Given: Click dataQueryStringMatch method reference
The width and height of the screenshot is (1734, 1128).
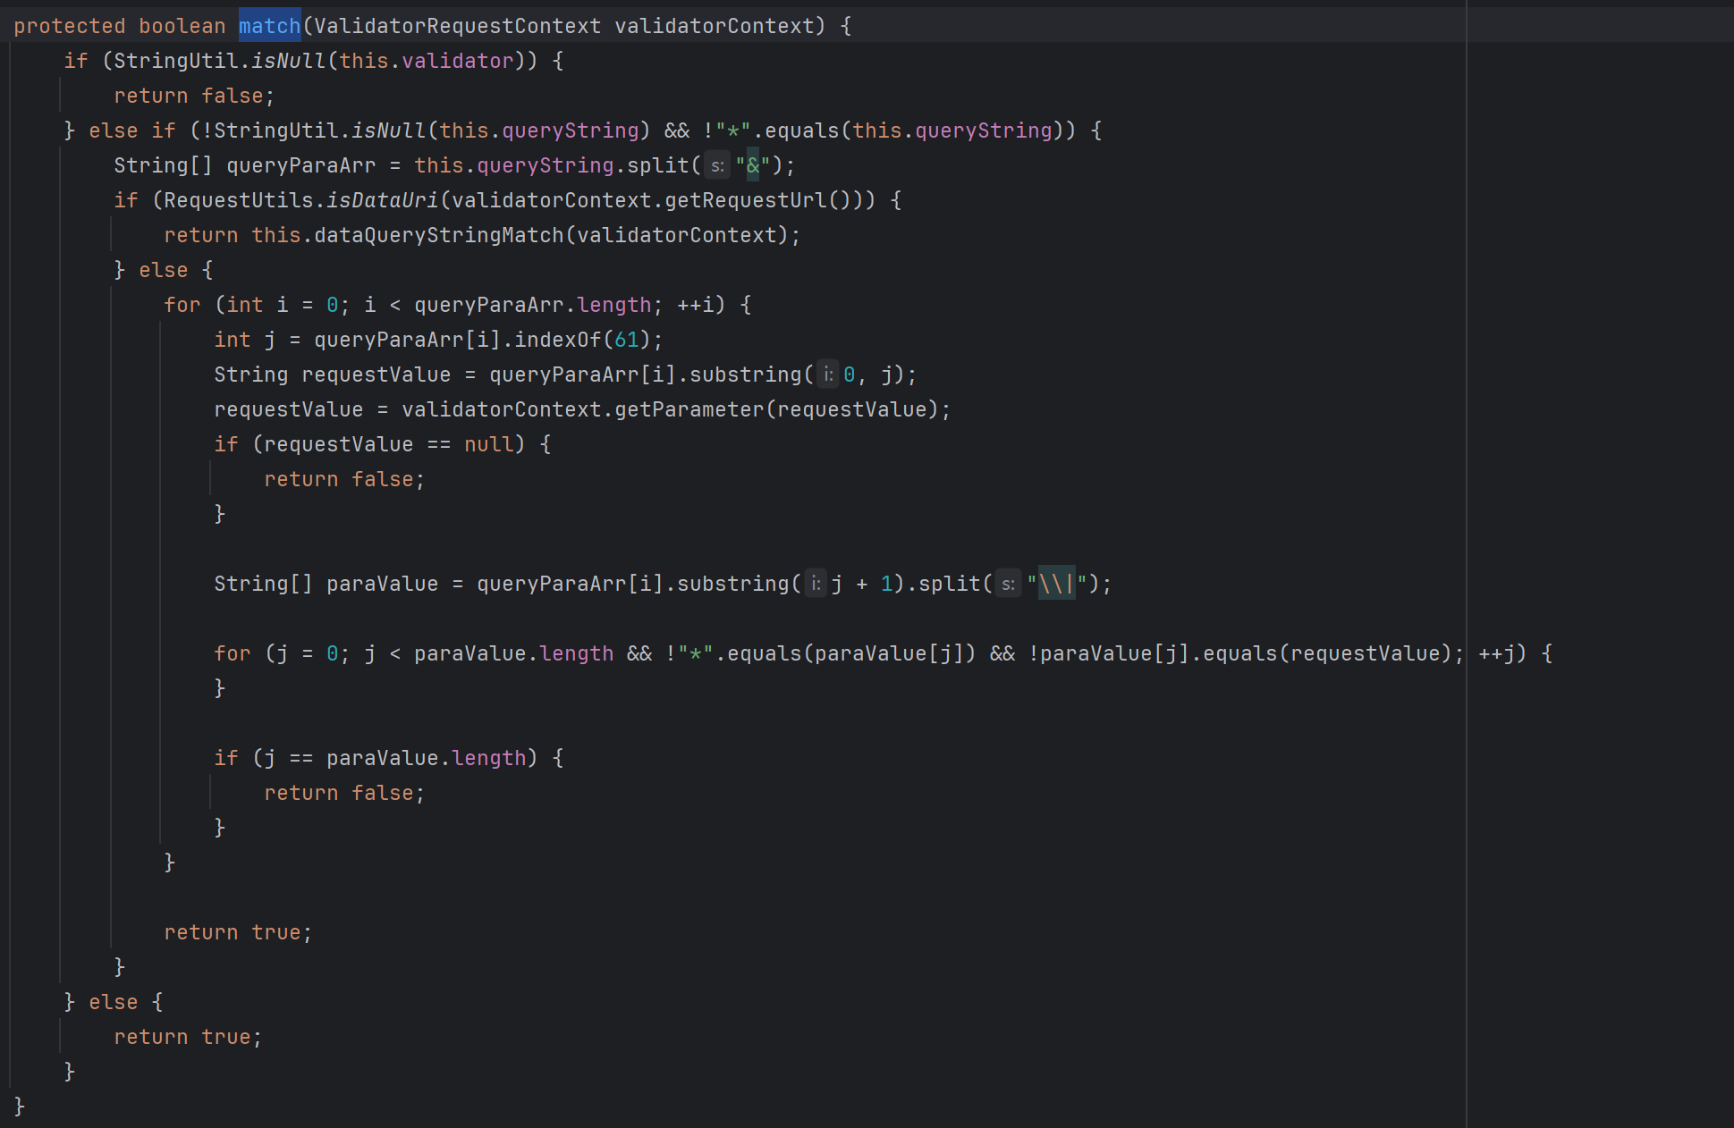Looking at the screenshot, I should tap(439, 235).
